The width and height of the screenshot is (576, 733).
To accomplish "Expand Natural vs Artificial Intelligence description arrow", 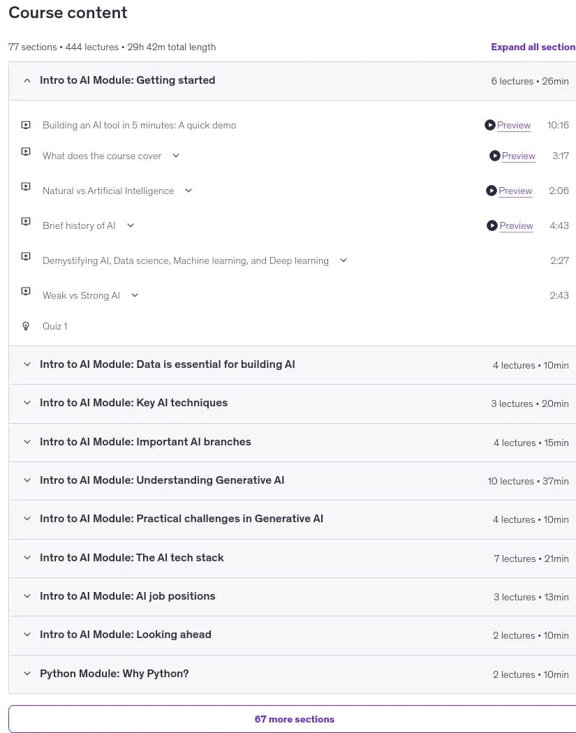I will (x=189, y=191).
